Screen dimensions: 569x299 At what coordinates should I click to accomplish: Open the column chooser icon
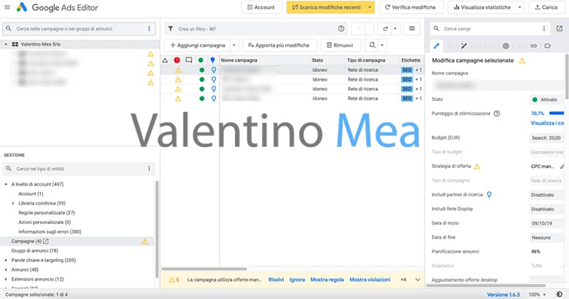tap(412, 28)
